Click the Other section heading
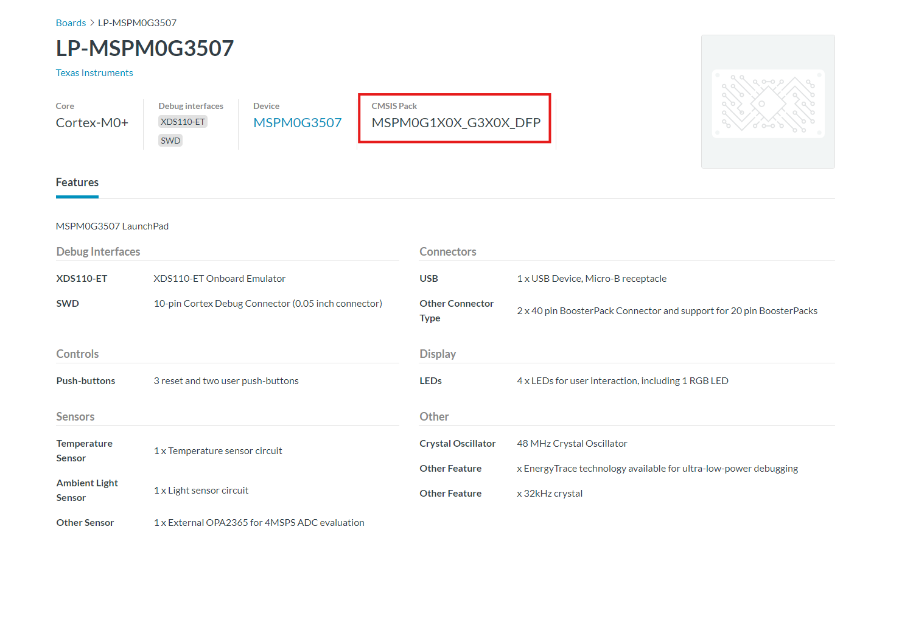Screen dimensions: 913x633 click(x=434, y=417)
